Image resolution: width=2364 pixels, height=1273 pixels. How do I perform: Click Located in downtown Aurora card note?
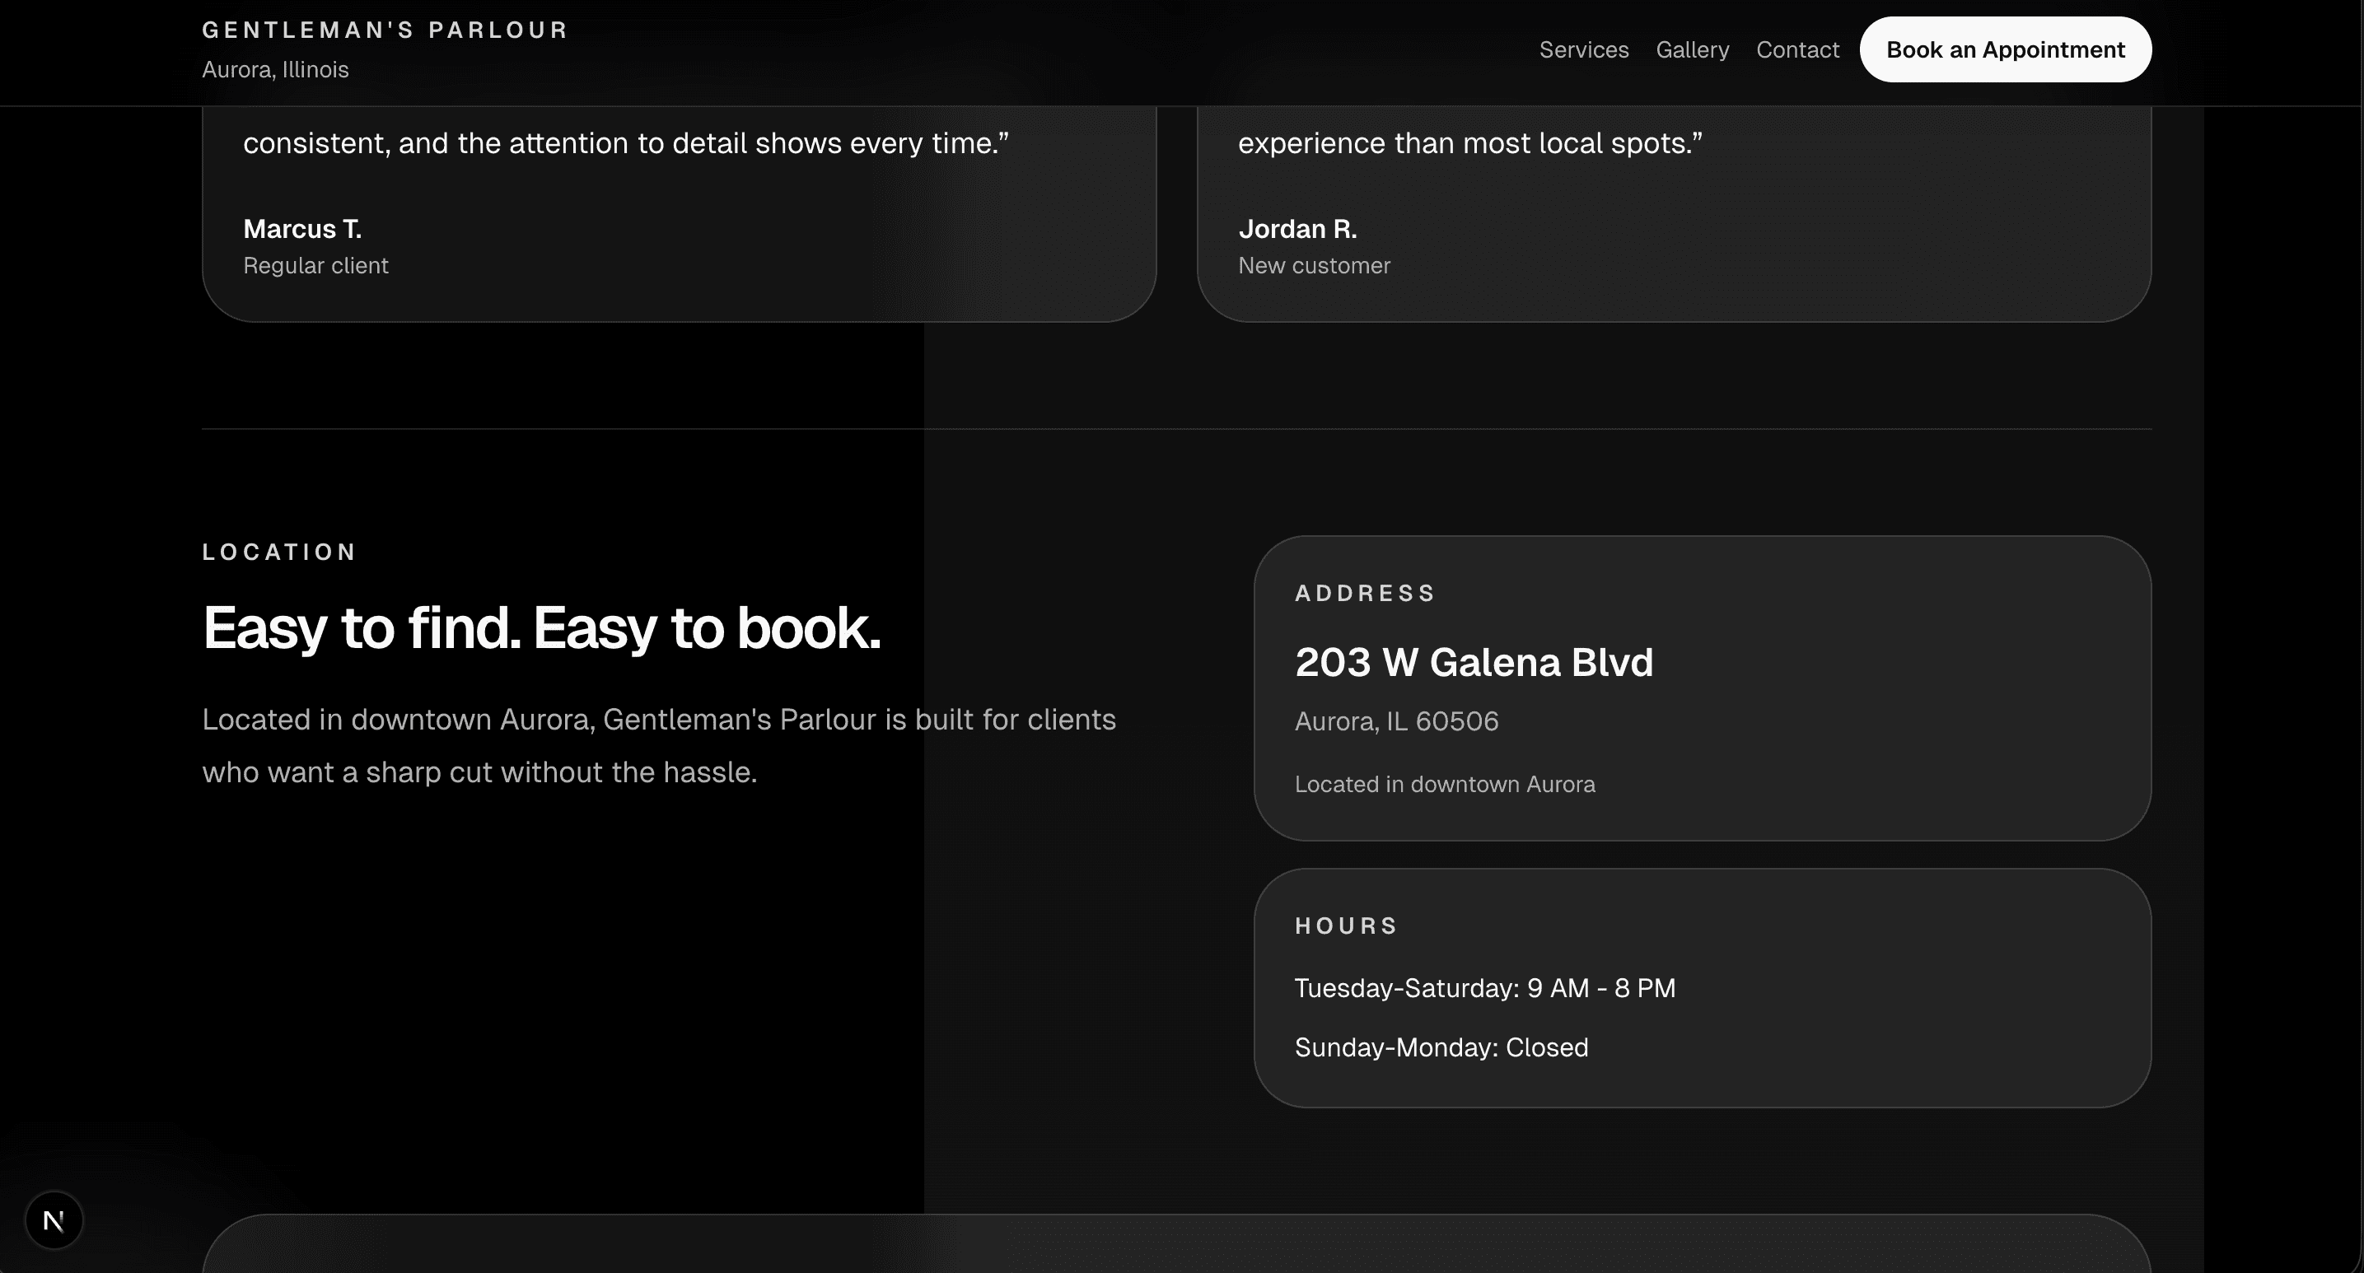click(x=1445, y=785)
